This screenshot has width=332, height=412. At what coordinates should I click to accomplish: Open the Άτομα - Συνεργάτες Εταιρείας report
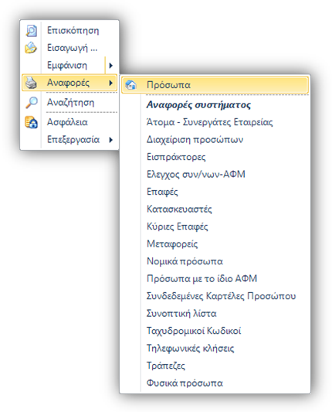coord(209,122)
